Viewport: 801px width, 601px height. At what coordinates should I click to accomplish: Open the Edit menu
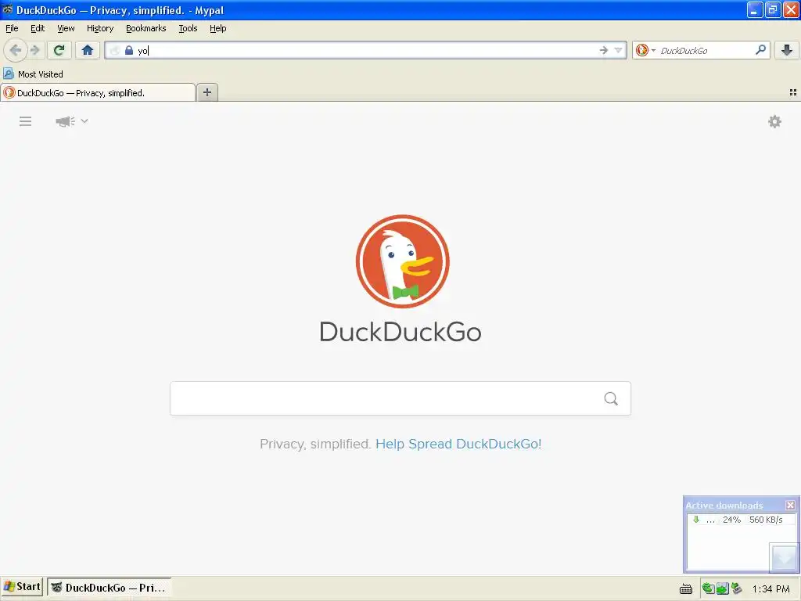click(38, 28)
